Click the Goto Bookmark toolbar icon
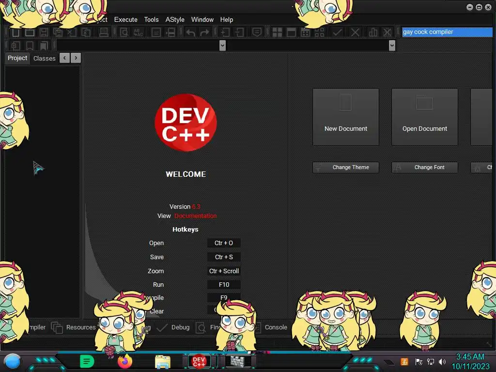Viewport: 496px width, 372px height. pyautogui.click(x=44, y=46)
